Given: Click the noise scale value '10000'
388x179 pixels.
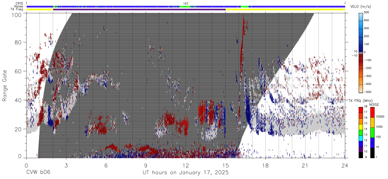Looking at the screenshot, I should point(381,116).
